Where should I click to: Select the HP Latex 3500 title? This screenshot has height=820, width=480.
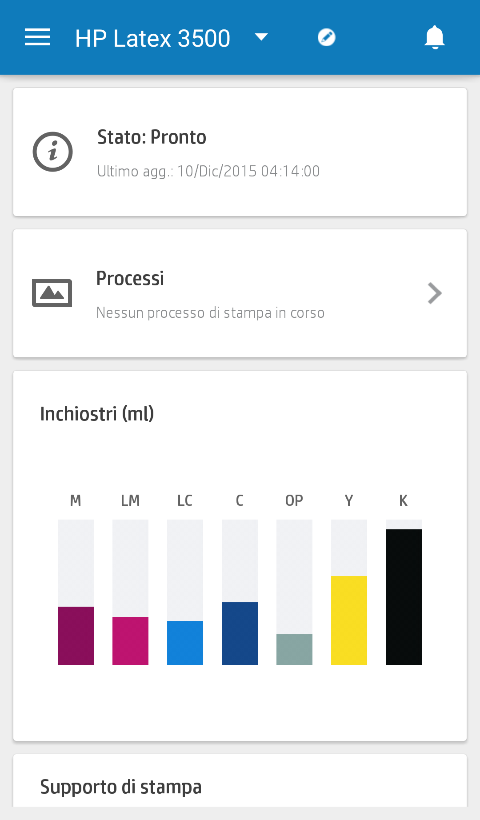tap(152, 38)
